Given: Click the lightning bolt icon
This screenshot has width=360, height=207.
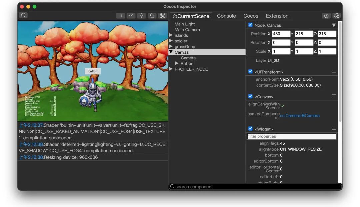Looking at the screenshot, I should click(141, 16).
